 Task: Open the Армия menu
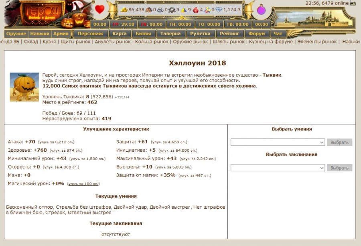(61, 34)
